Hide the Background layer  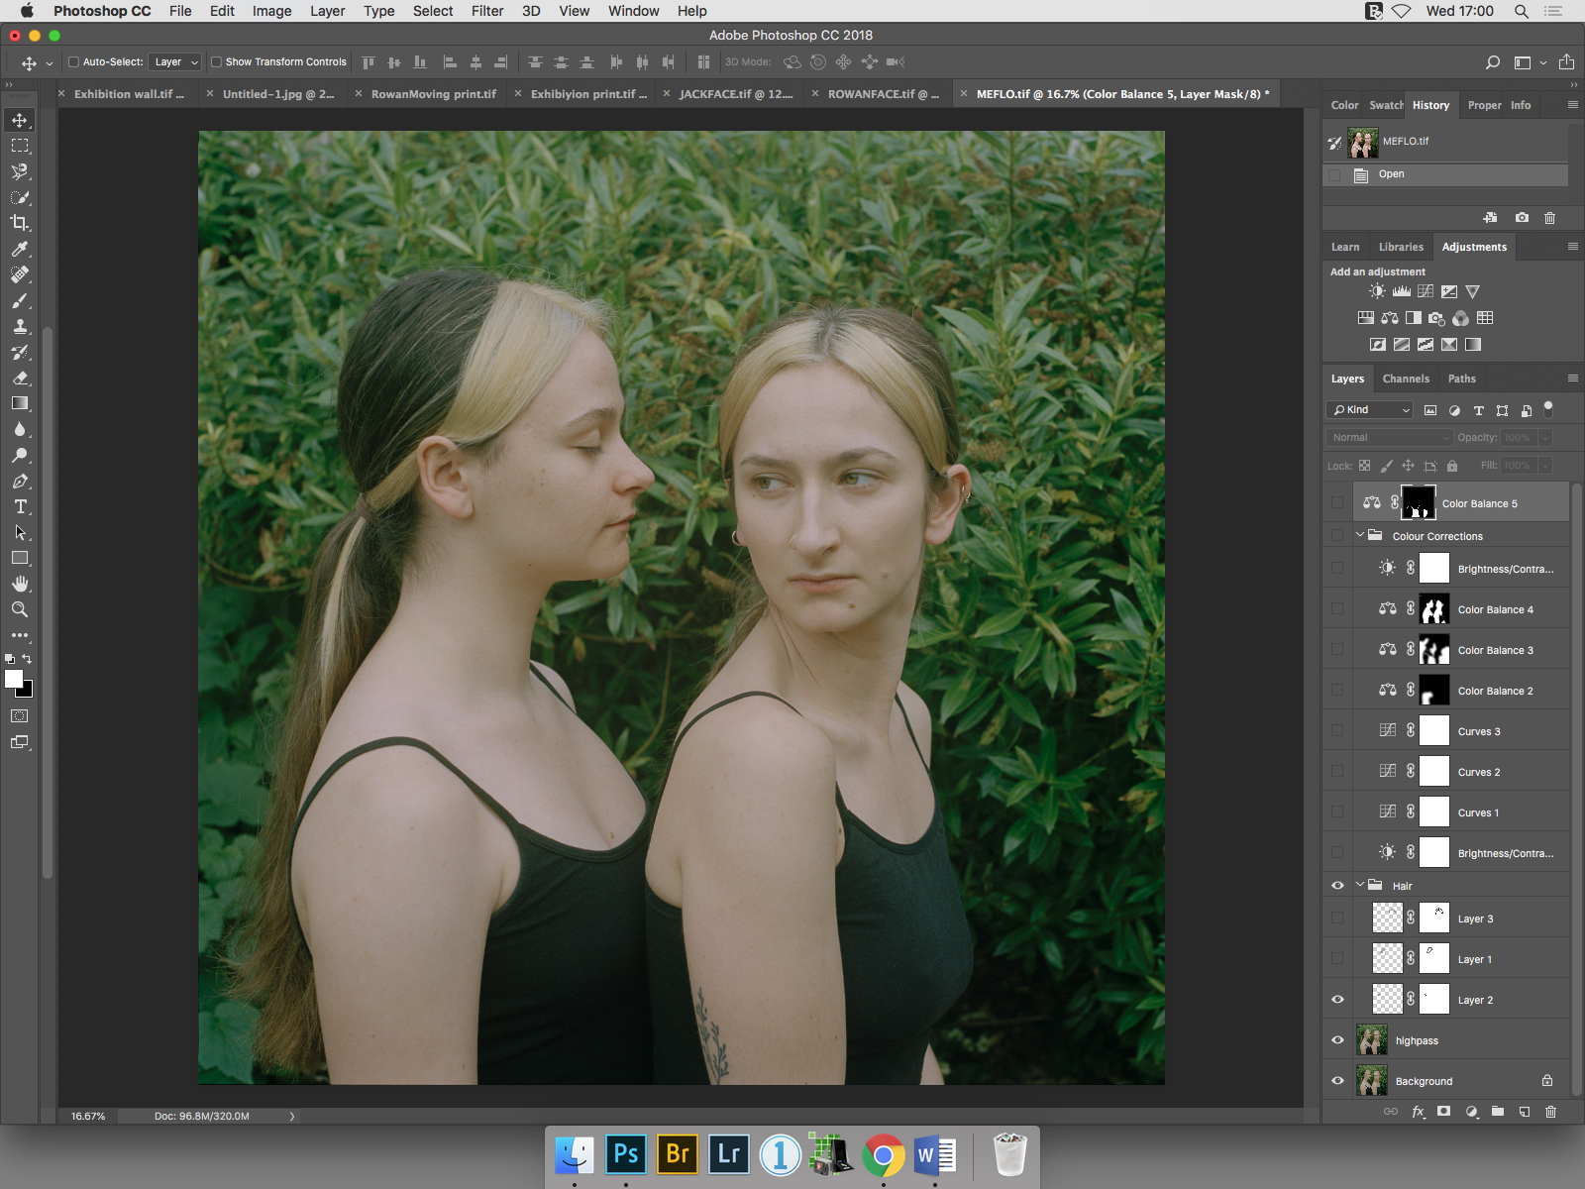1337,1081
